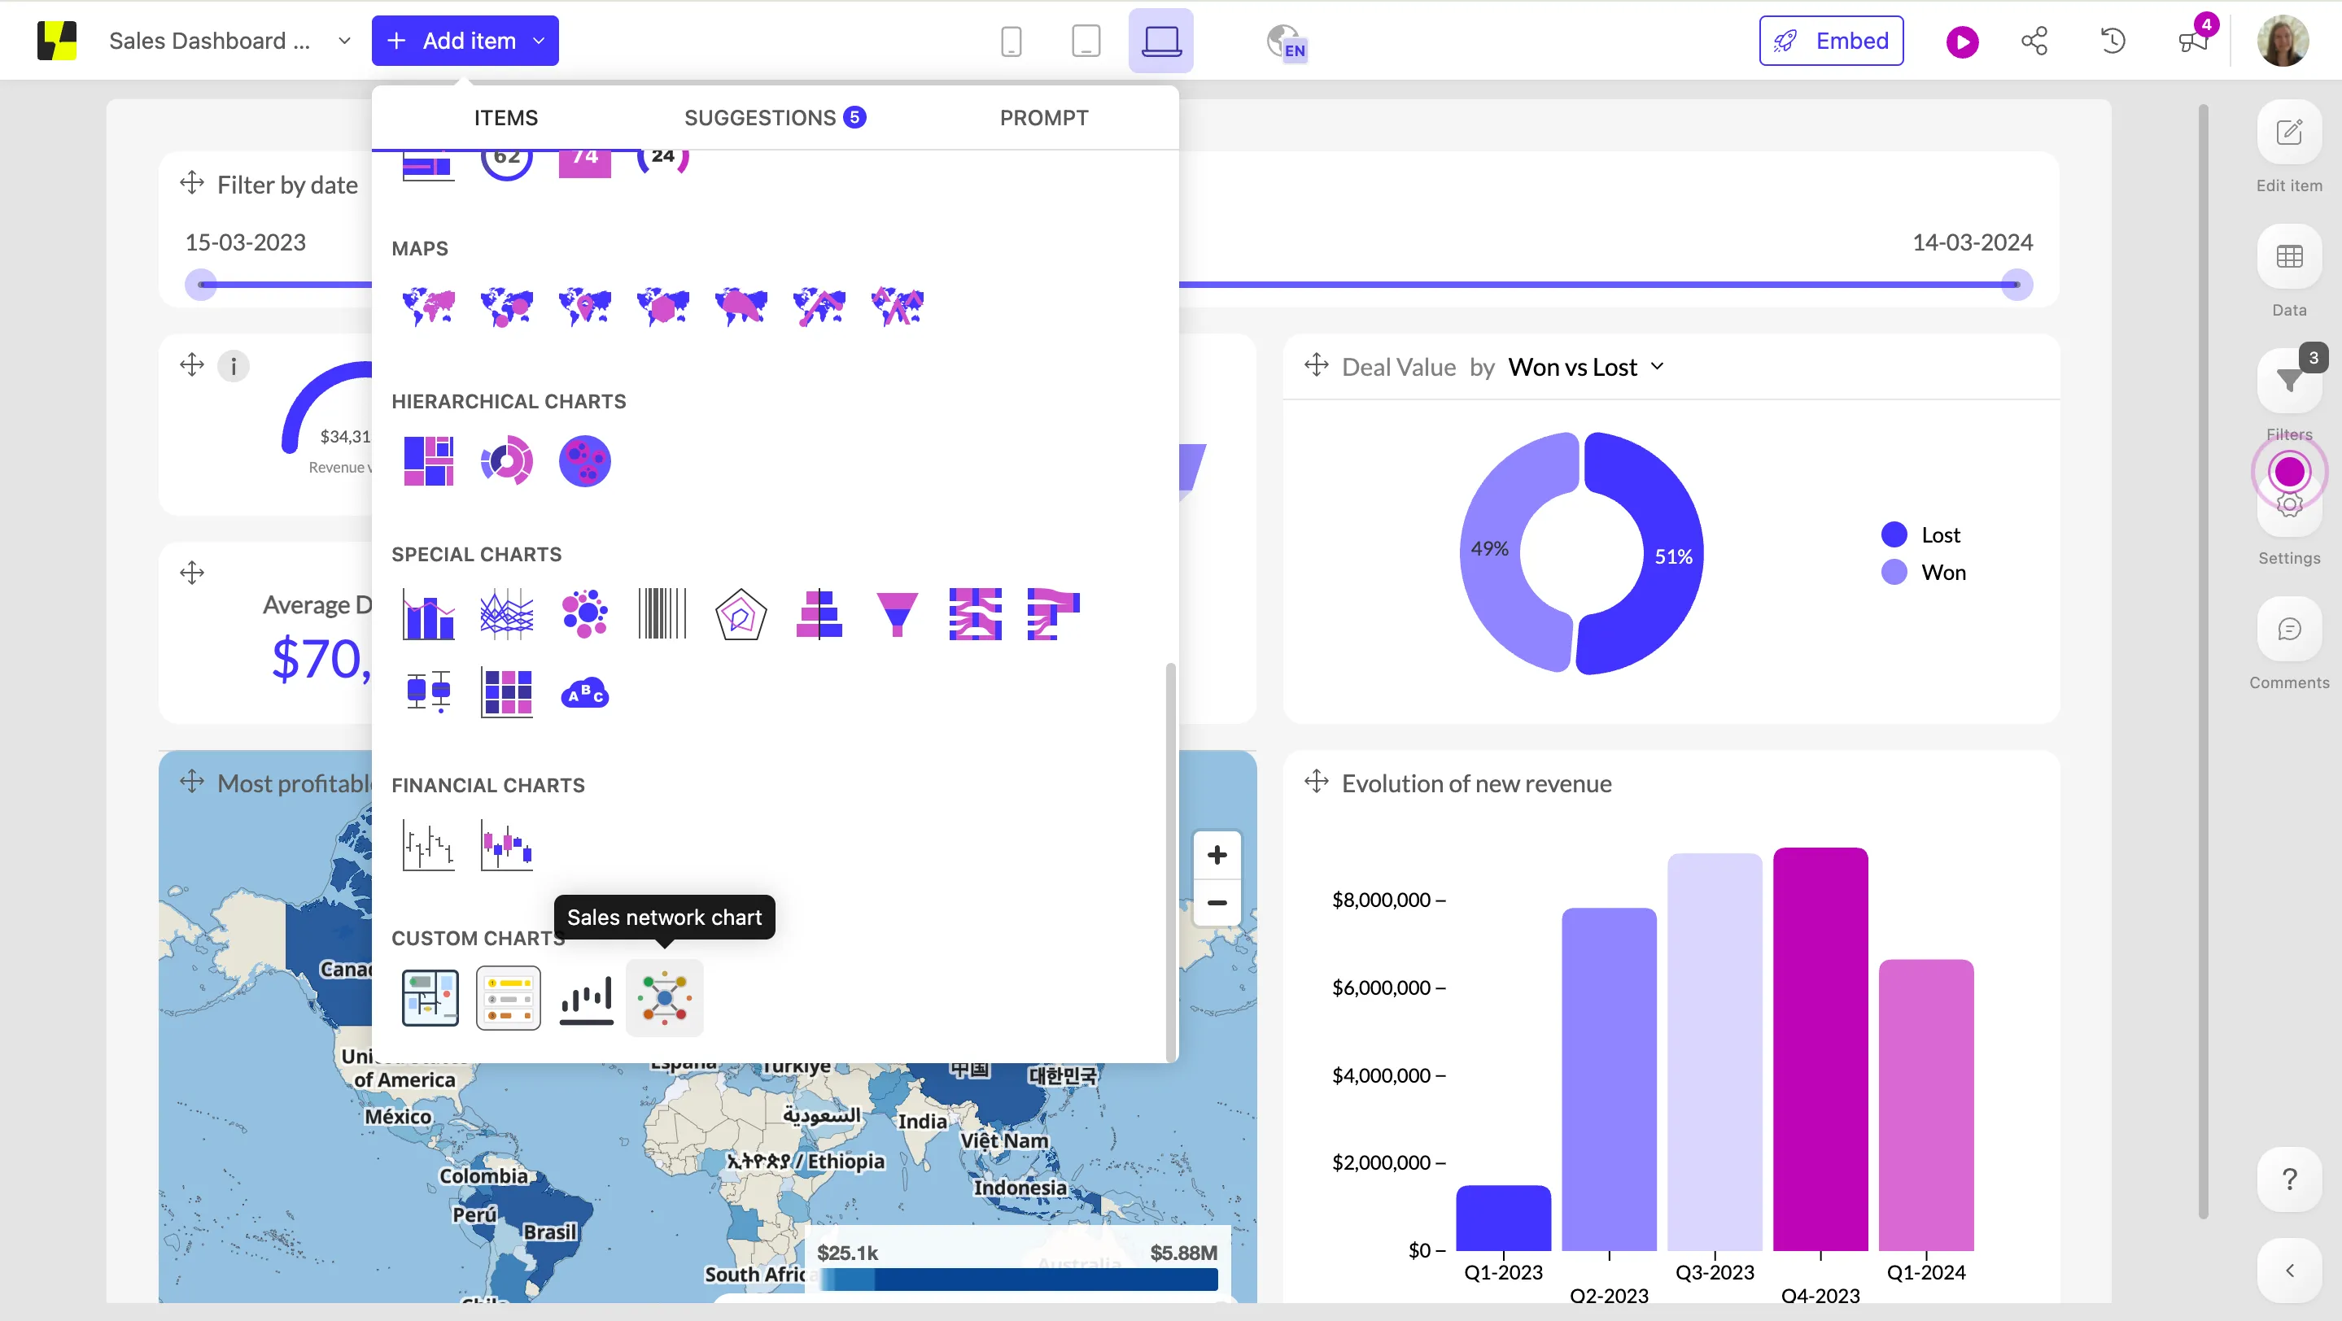
Task: Add a marker pin map item
Action: 584,306
